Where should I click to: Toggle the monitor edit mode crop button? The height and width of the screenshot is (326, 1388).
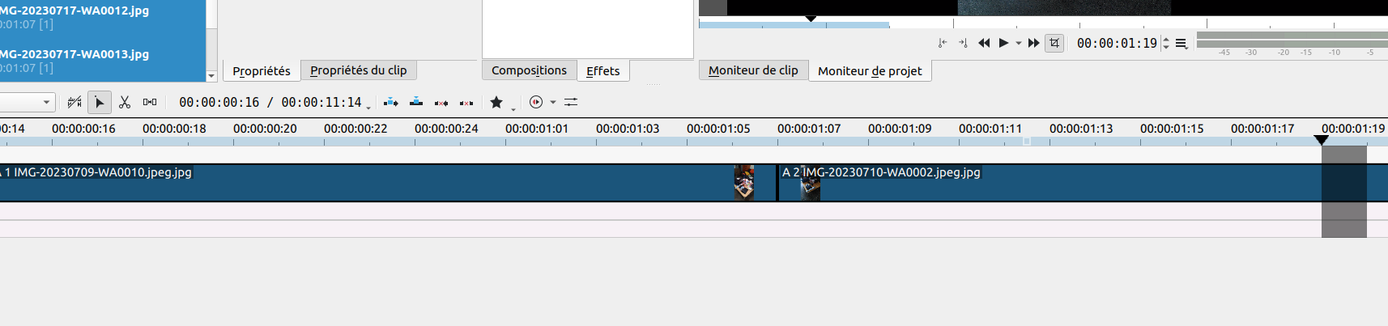point(1054,43)
